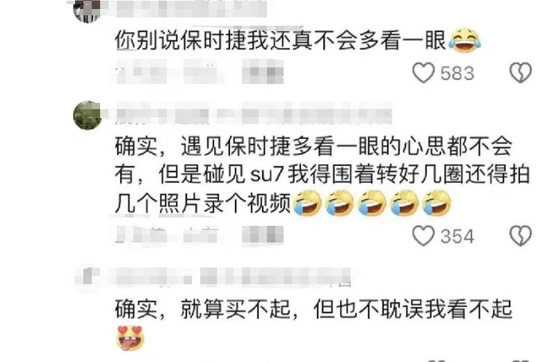Open the partially visible top commenter avatar
This screenshot has width=552, height=362.
tap(87, 10)
